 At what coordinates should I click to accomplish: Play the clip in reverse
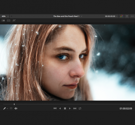[x=60, y=108]
